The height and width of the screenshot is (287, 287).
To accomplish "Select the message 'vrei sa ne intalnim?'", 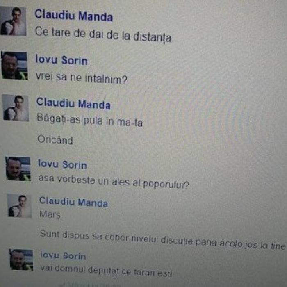I will [82, 78].
